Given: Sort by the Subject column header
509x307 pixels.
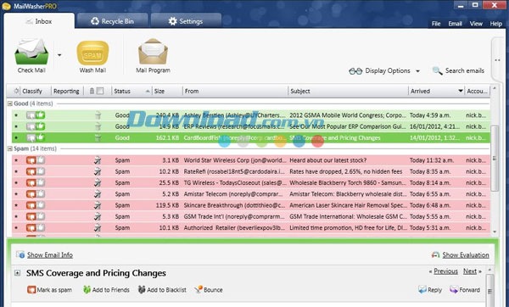Looking at the screenshot, I should coord(348,92).
